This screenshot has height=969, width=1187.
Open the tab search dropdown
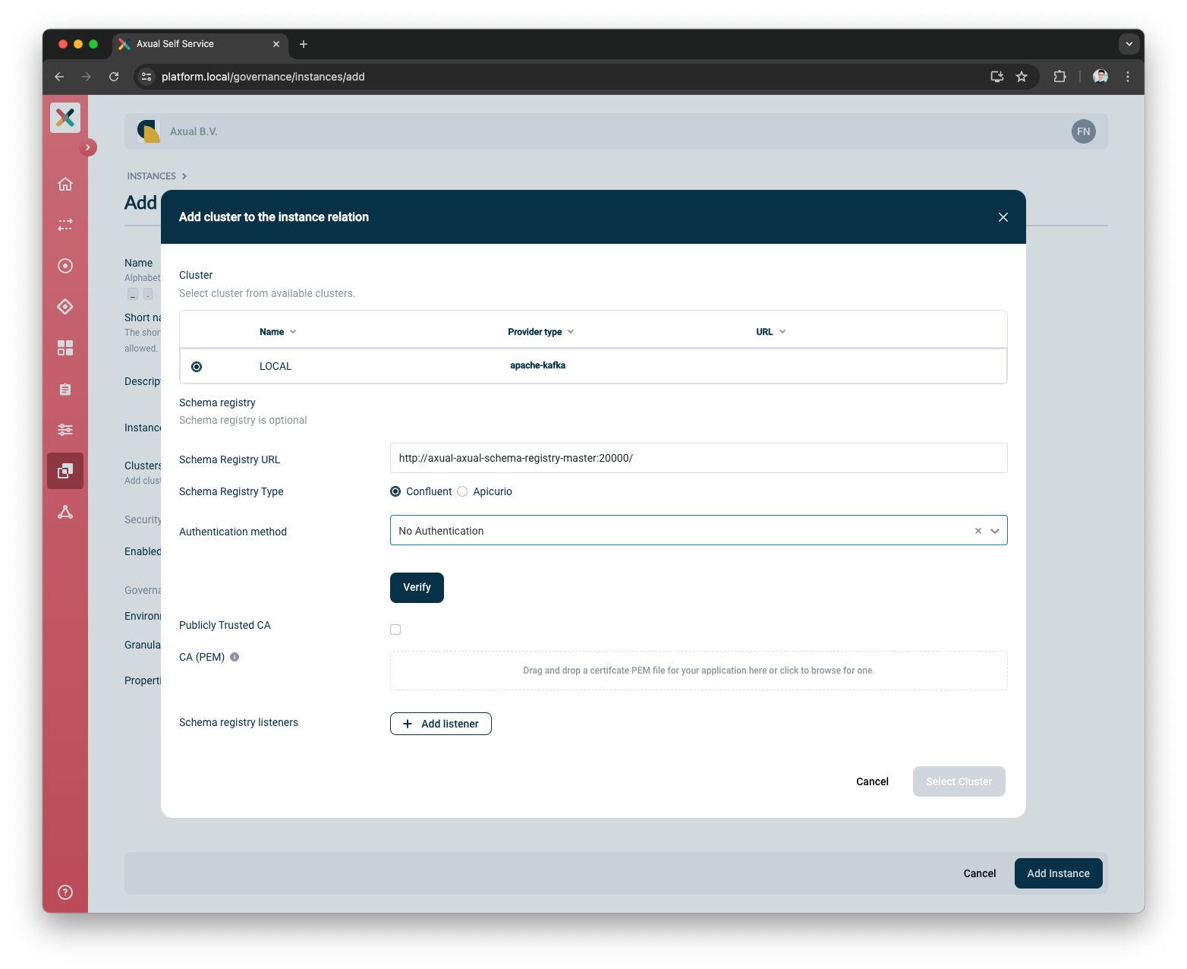click(1129, 44)
